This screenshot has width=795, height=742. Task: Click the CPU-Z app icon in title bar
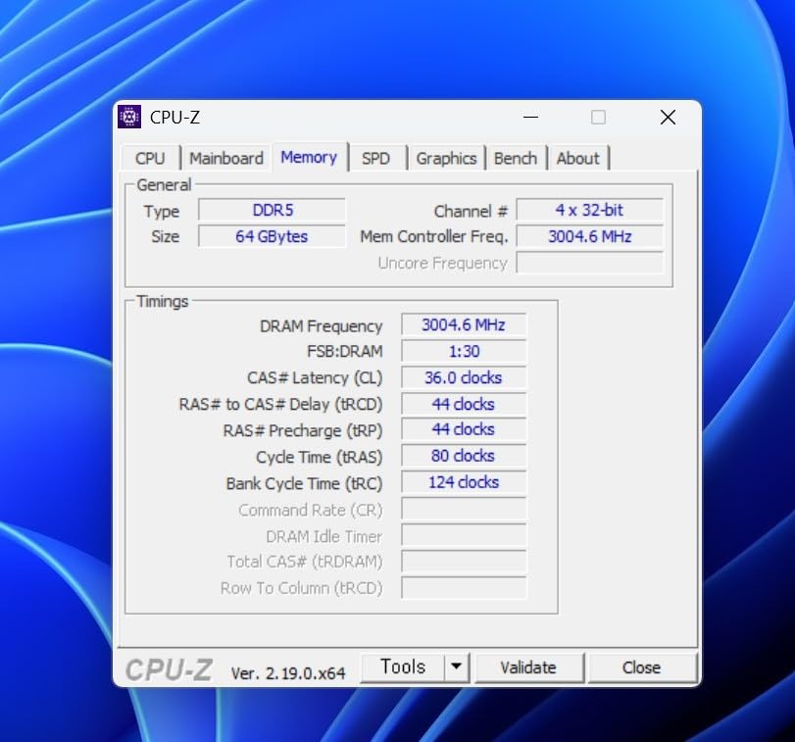click(129, 117)
